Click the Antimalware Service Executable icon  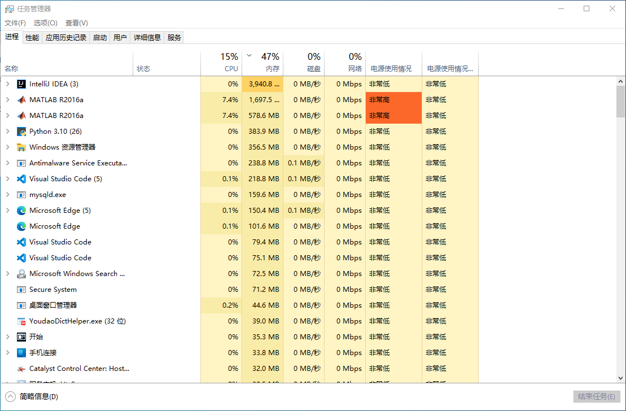click(21, 163)
